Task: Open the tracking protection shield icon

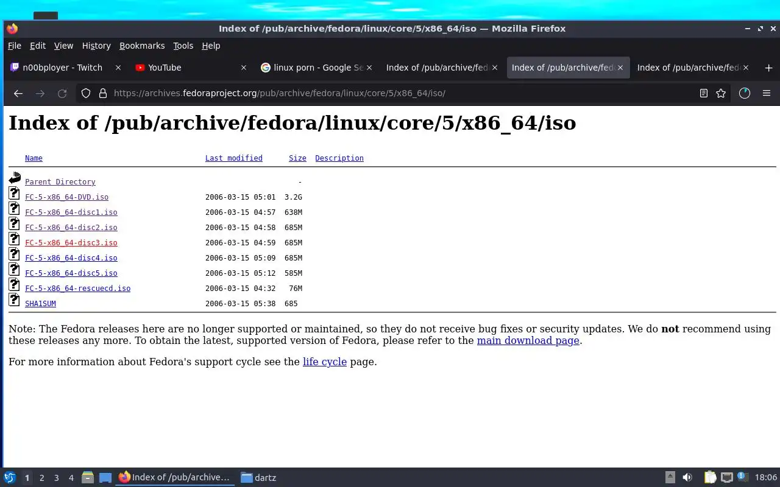Action: pyautogui.click(x=86, y=93)
